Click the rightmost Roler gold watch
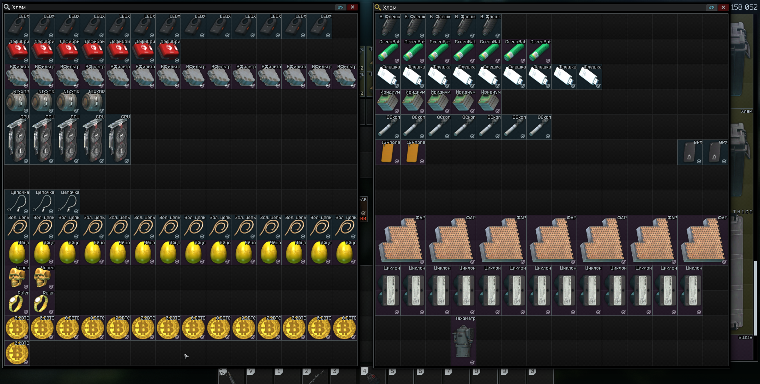760x384 pixels. click(x=42, y=302)
